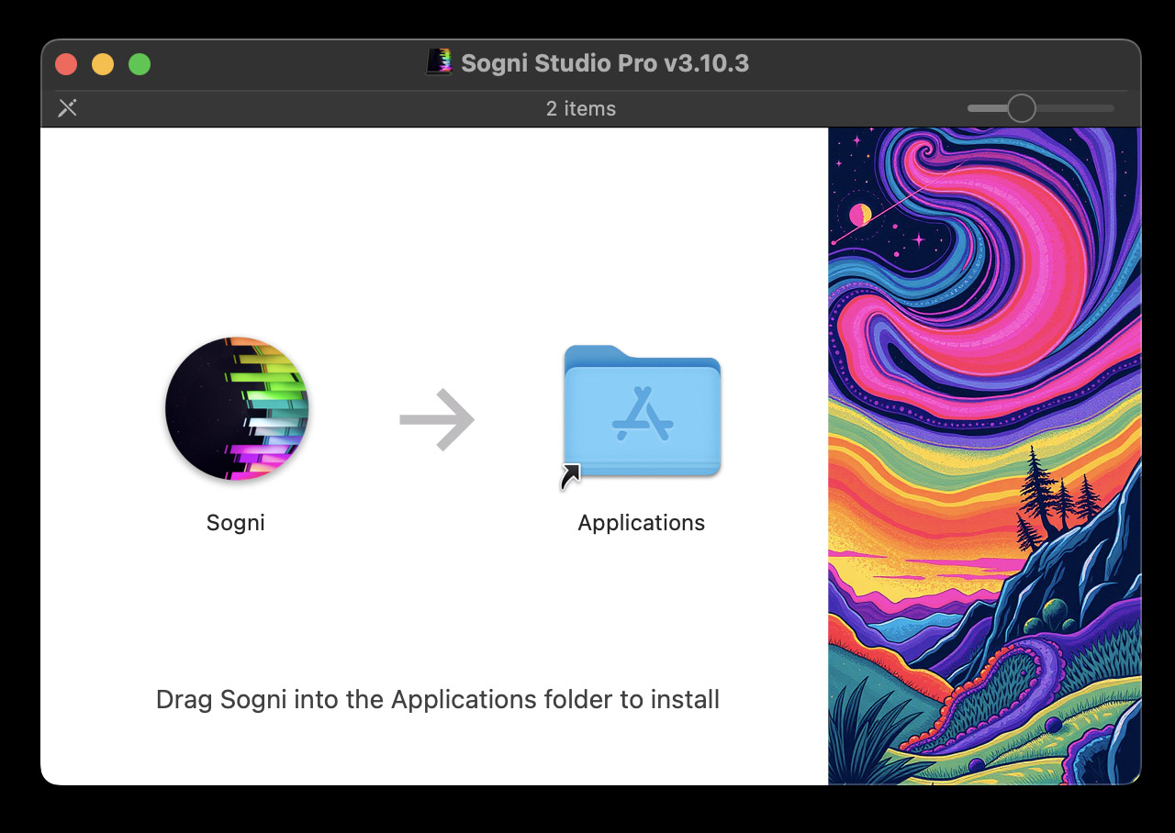Click the icon size slider knob
1175x833 pixels.
click(x=1021, y=108)
